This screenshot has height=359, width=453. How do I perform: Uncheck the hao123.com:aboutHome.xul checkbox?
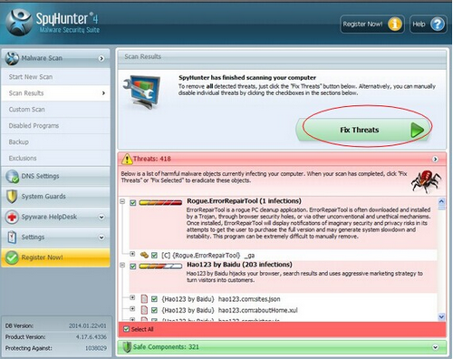(x=154, y=310)
